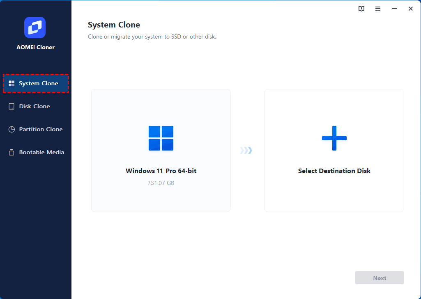The height and width of the screenshot is (299, 421).
Task: Click the Windows 11 Pro 64-bit label
Action: pyautogui.click(x=161, y=171)
